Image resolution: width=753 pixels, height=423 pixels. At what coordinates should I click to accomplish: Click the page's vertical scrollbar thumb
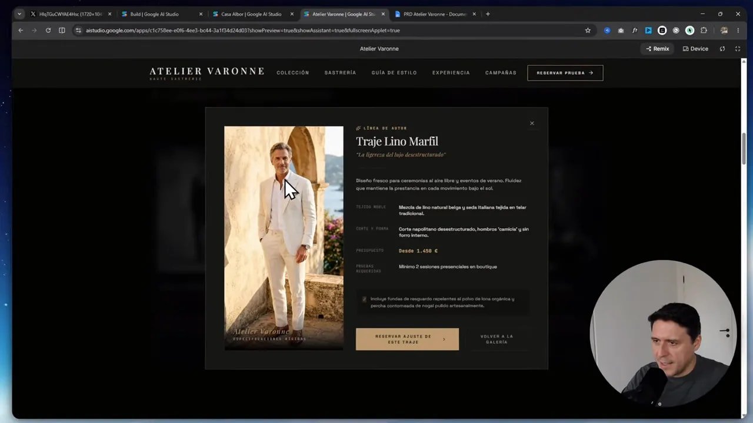(x=744, y=148)
